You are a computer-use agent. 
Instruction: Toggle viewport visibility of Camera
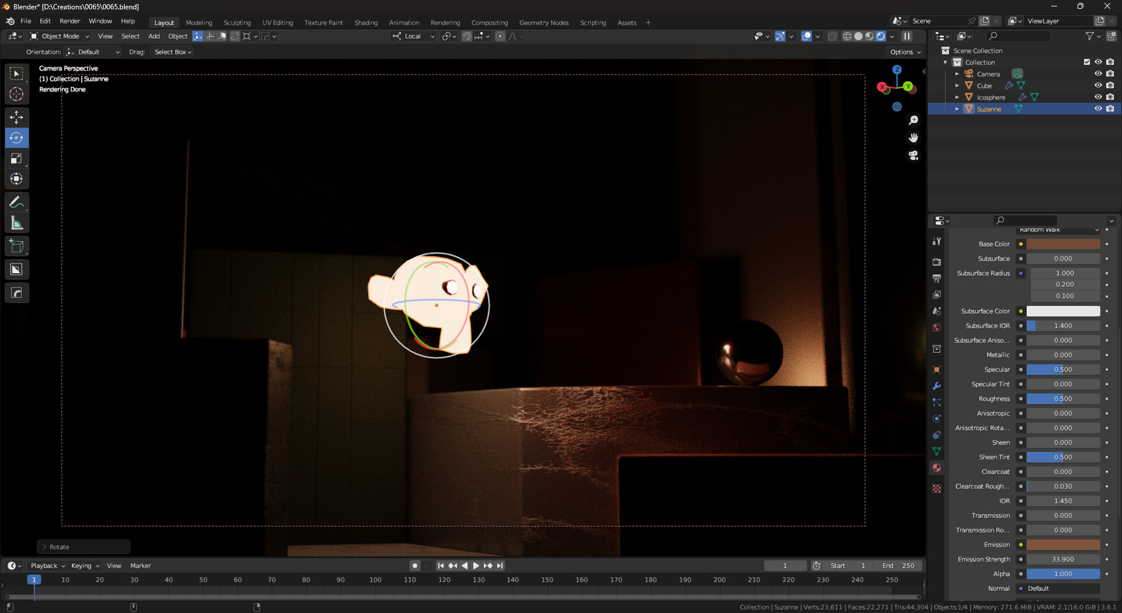coord(1098,74)
